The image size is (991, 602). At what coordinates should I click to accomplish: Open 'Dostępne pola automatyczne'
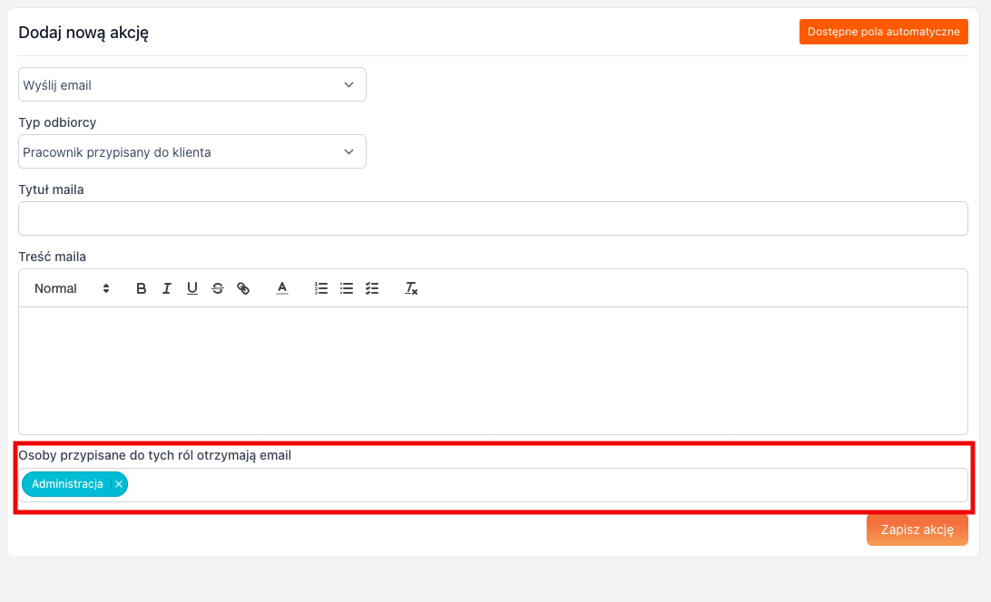coord(883,32)
